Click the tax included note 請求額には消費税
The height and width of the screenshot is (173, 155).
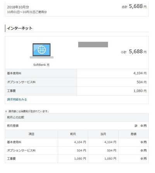click(x=27, y=111)
